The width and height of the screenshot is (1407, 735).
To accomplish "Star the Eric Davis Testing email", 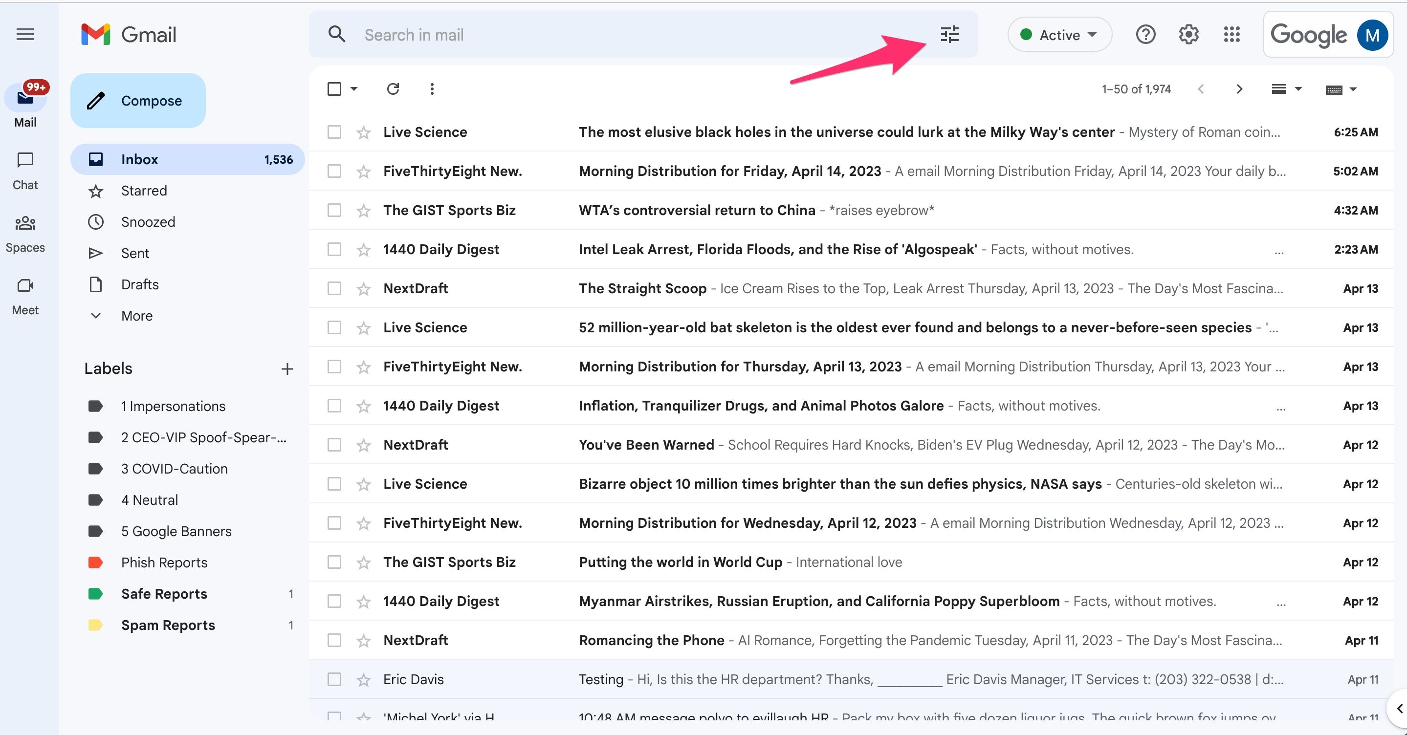I will [363, 679].
